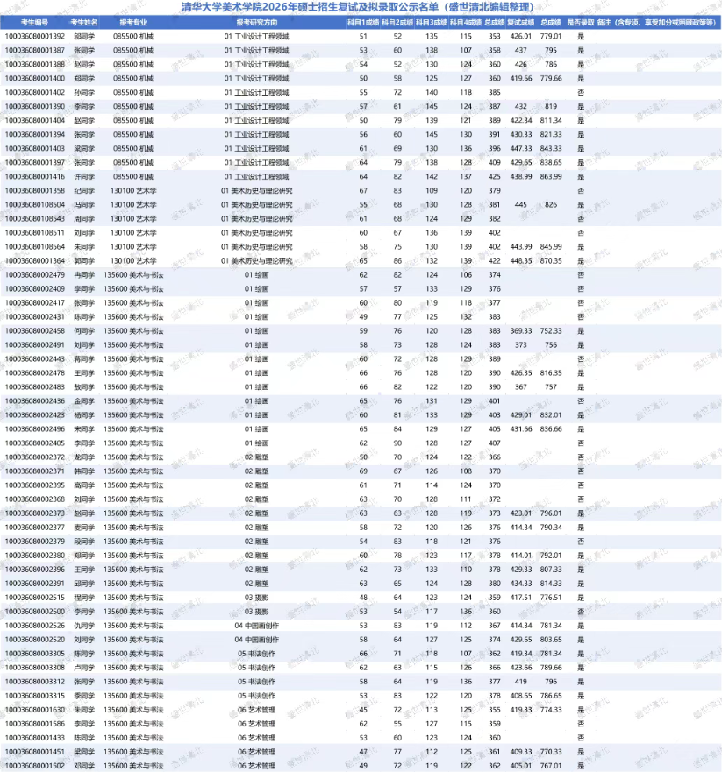Viewport: 722px width, 772px height.
Task: Select the total score cell 767.01
Action: tap(551, 765)
